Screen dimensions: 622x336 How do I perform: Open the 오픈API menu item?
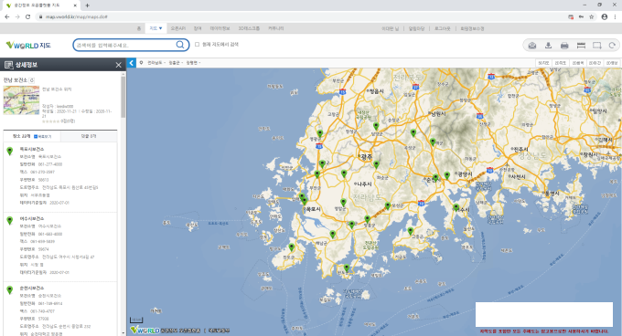(178, 28)
